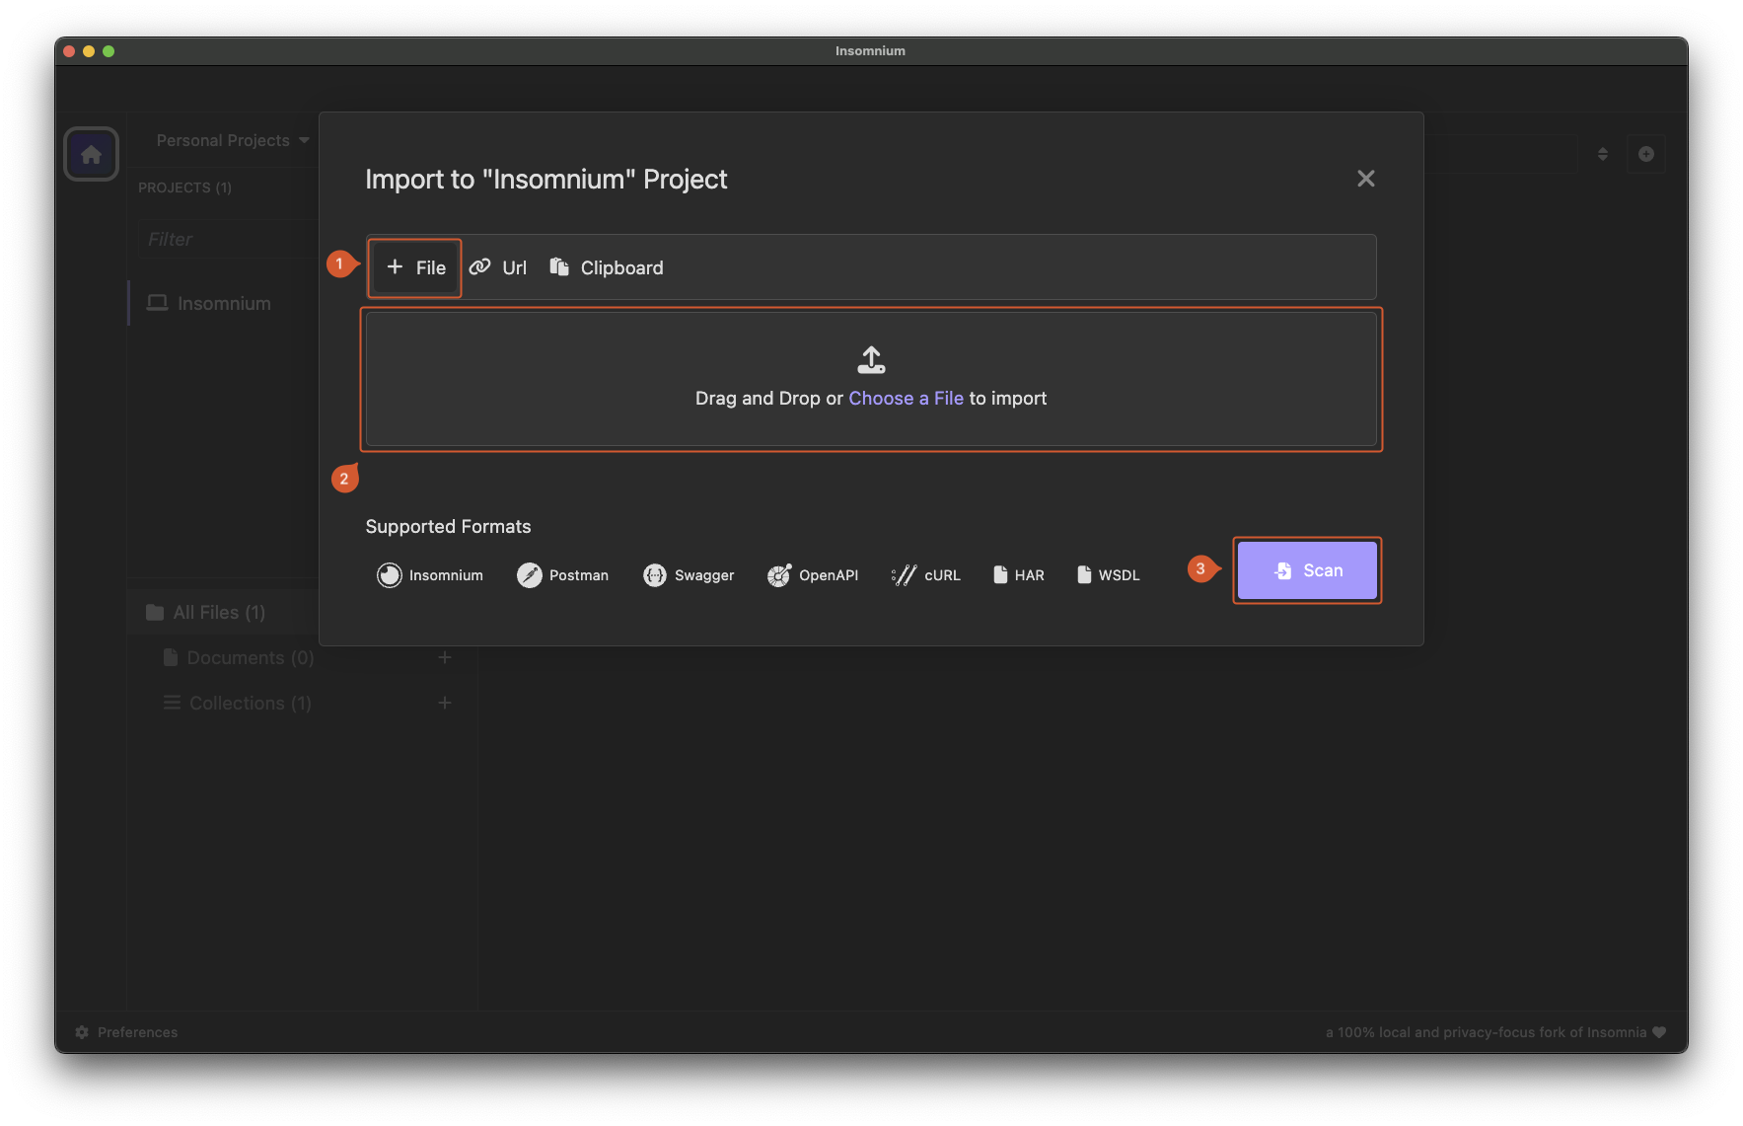Image resolution: width=1743 pixels, height=1126 pixels.
Task: Switch to the Url import tab
Action: pos(499,267)
